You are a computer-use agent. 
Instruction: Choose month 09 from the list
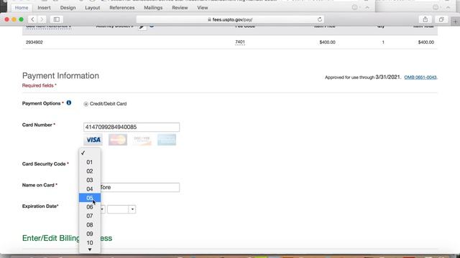[90, 234]
